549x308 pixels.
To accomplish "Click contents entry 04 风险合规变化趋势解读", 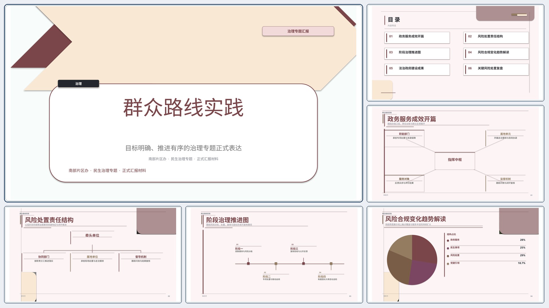I will click(496, 53).
